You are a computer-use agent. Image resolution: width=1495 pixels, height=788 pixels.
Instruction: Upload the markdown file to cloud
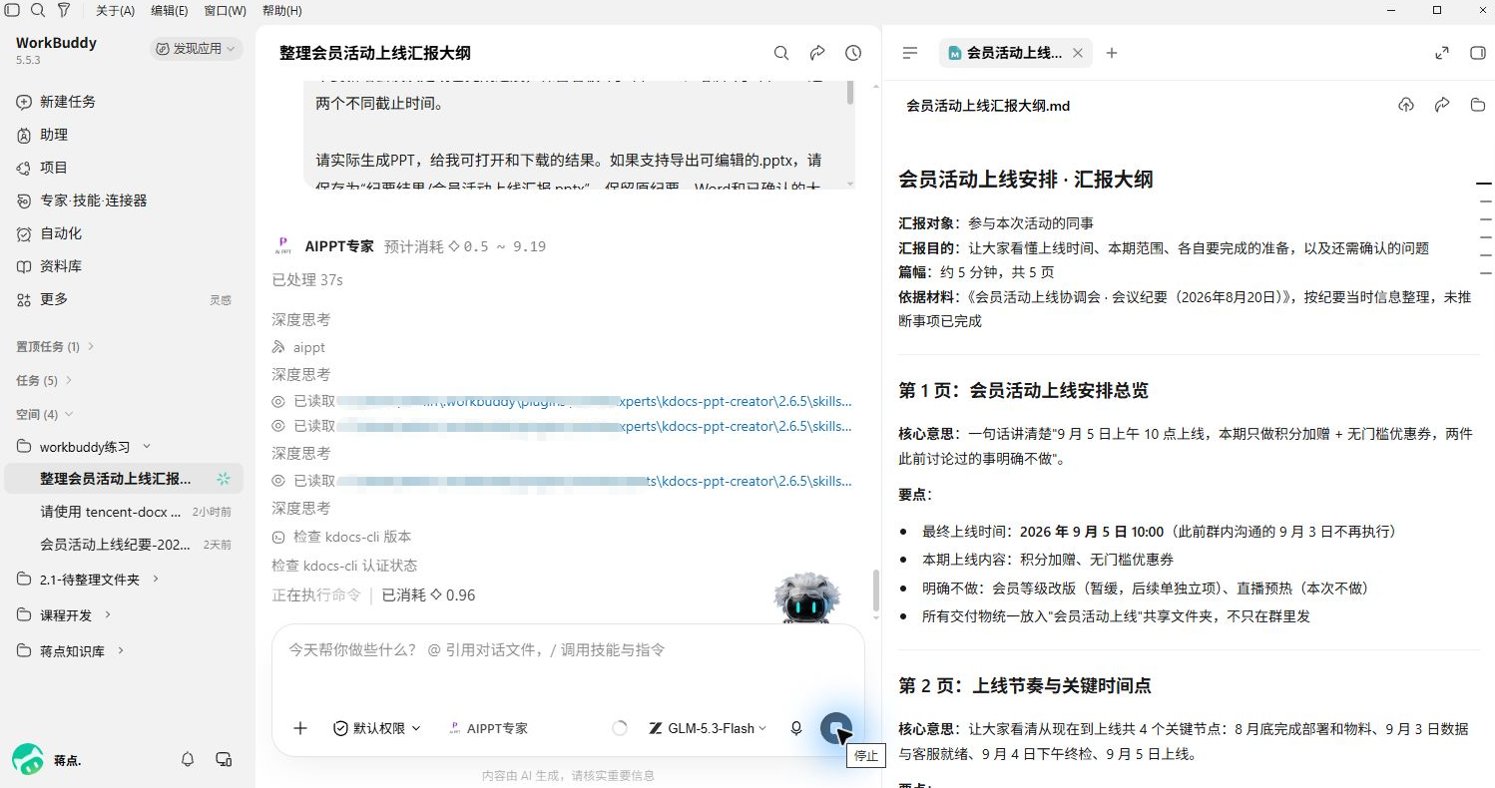pos(1406,105)
